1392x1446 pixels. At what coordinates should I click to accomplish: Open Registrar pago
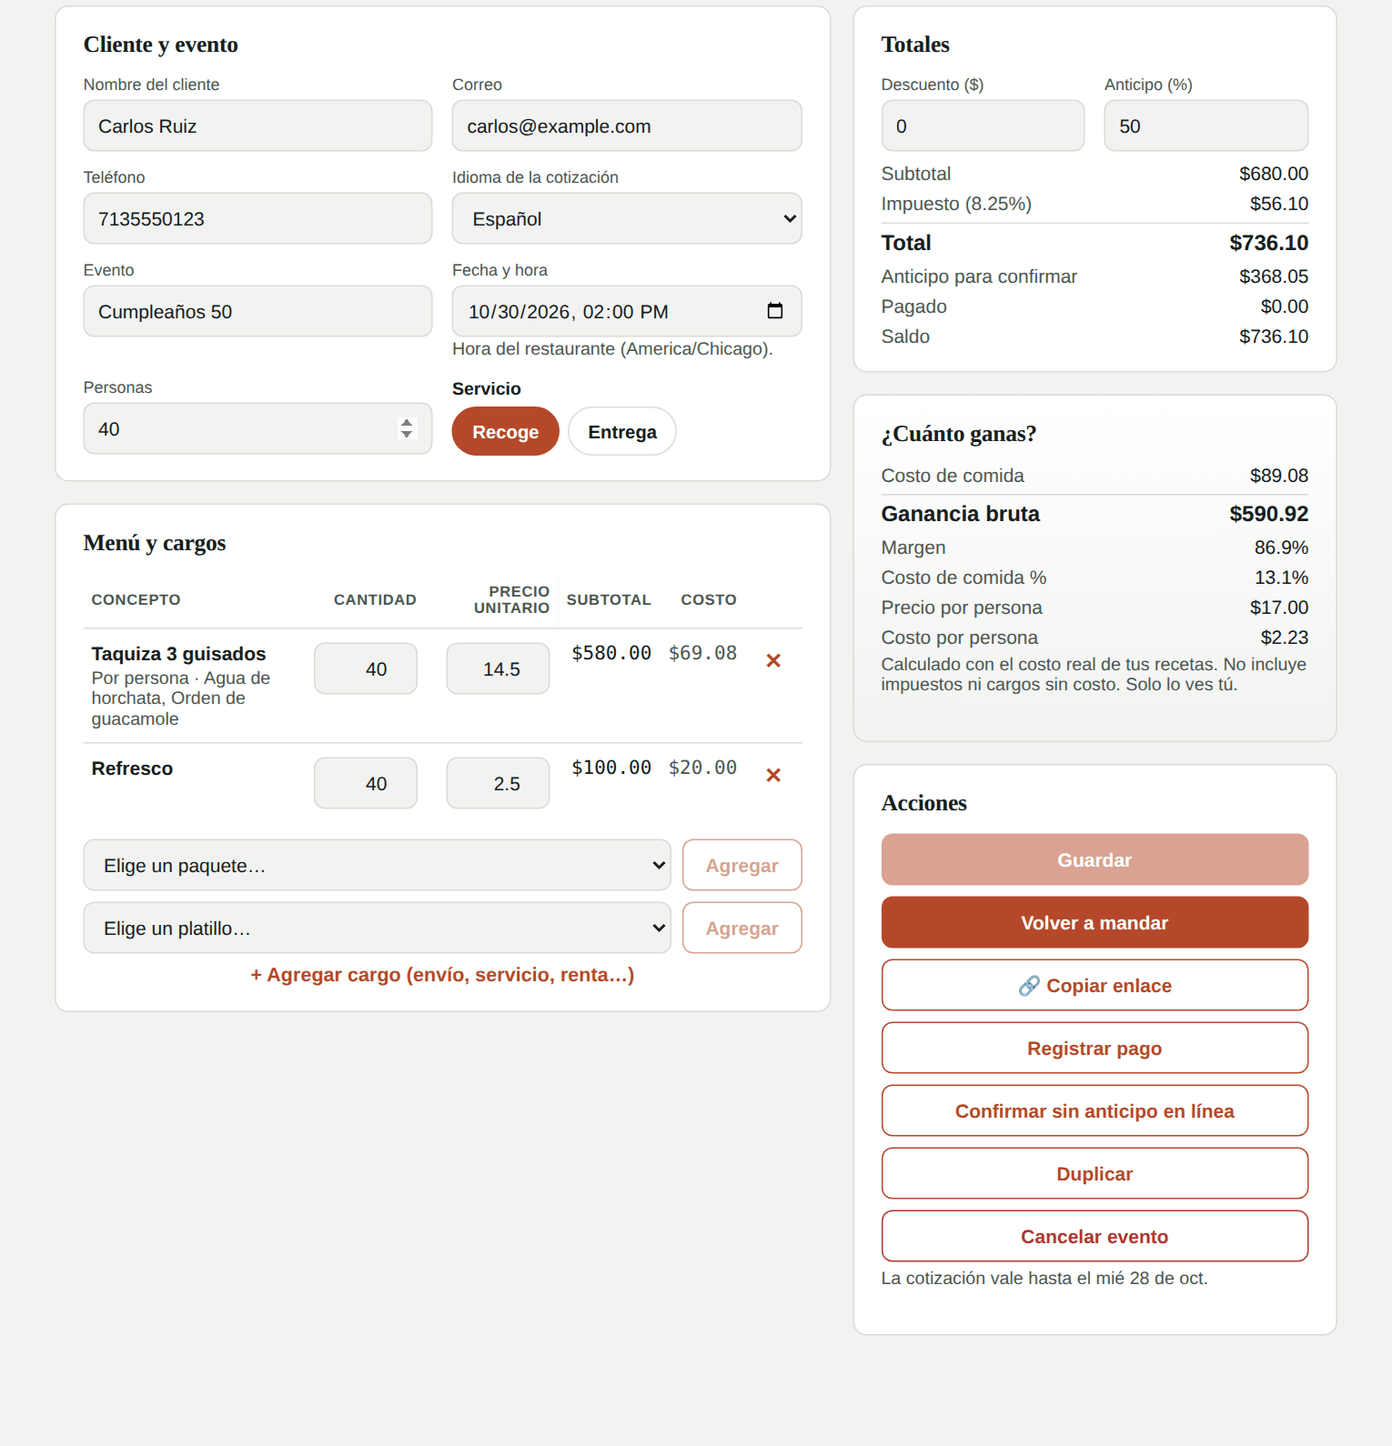pyautogui.click(x=1094, y=1048)
